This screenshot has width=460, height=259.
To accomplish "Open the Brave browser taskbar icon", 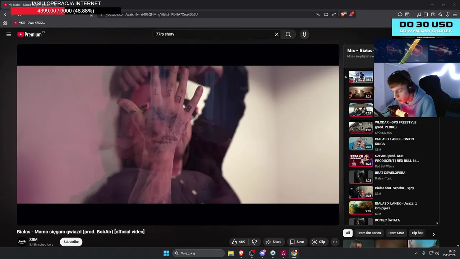I will tap(241, 253).
